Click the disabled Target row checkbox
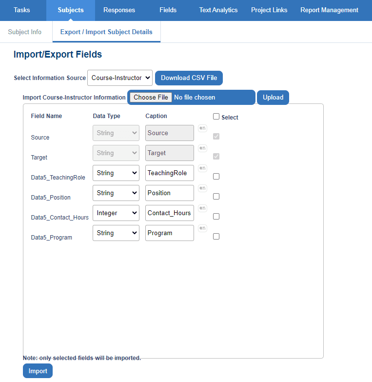 pyautogui.click(x=216, y=157)
